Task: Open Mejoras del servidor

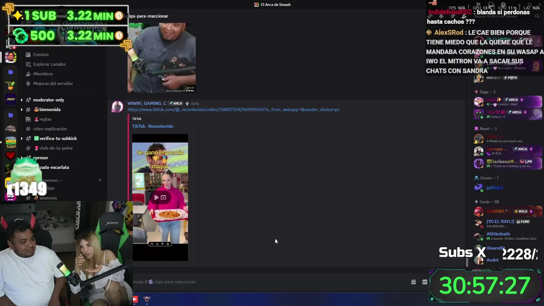Action: click(53, 83)
